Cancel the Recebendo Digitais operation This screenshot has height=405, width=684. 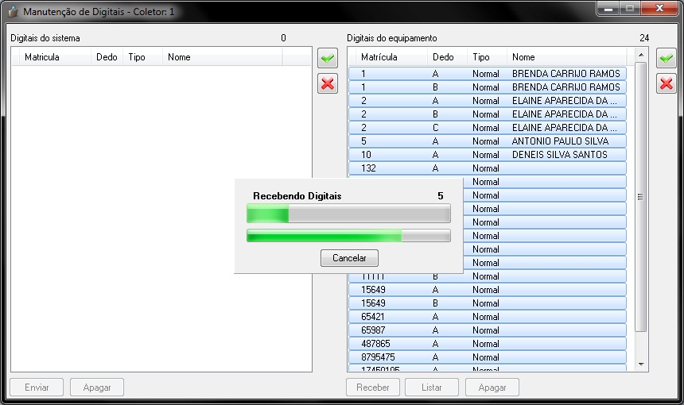pos(349,258)
